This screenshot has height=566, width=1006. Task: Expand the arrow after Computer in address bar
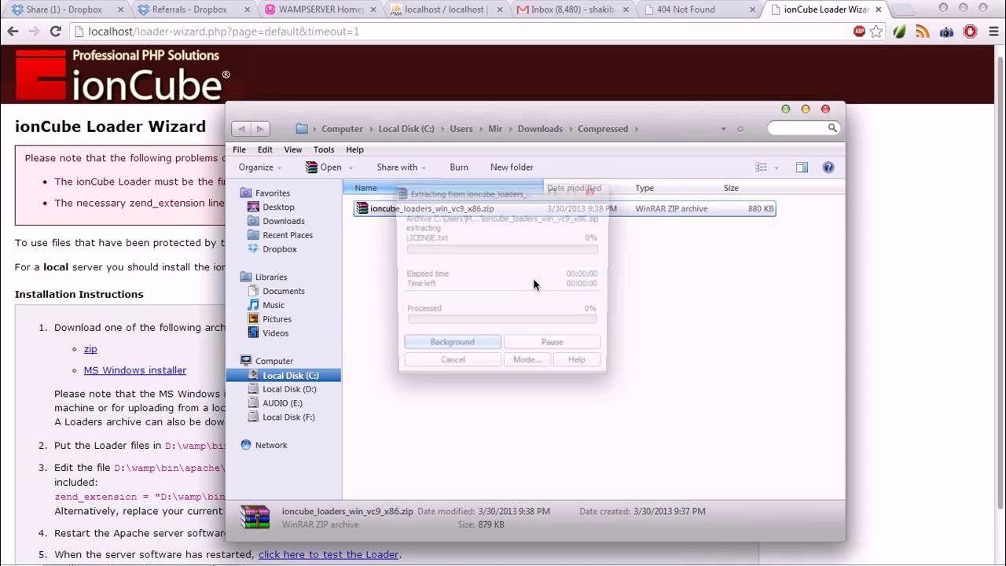coord(371,129)
